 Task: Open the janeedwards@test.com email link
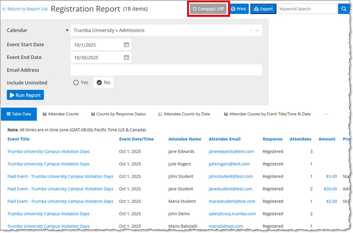click(x=231, y=151)
